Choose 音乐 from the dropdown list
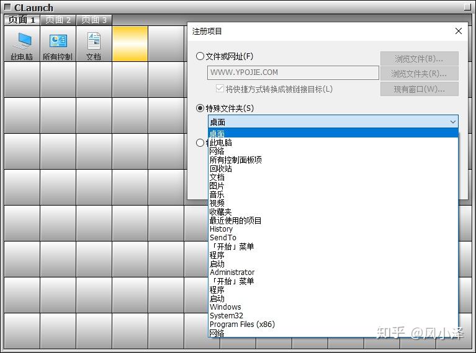 click(x=333, y=194)
